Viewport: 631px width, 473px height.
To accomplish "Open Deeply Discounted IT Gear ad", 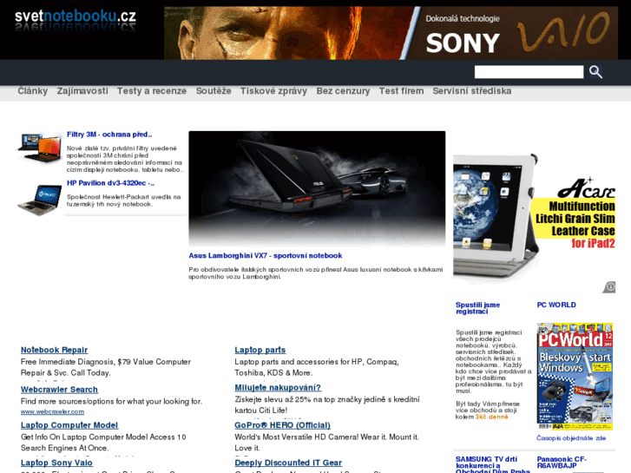I will click(288, 463).
